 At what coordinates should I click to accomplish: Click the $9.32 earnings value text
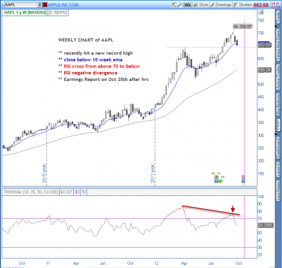click(216, 173)
